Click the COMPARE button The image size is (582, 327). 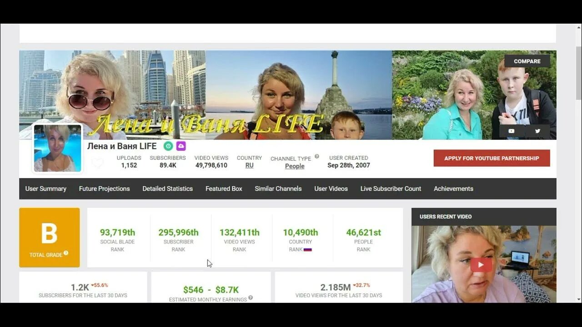point(527,61)
